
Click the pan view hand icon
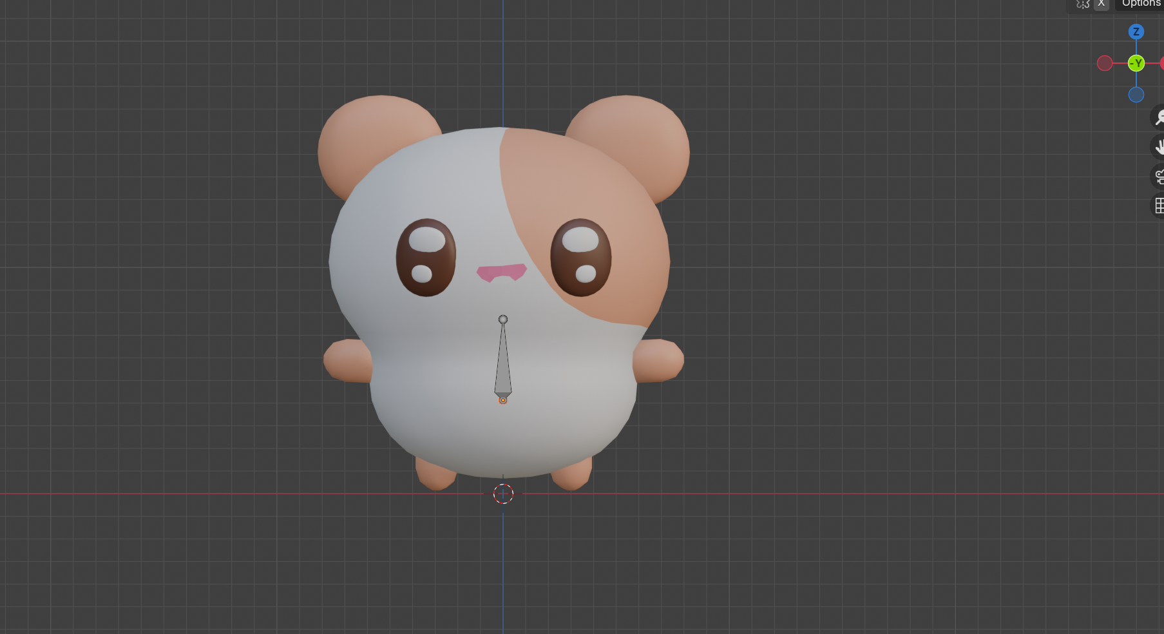click(1159, 147)
